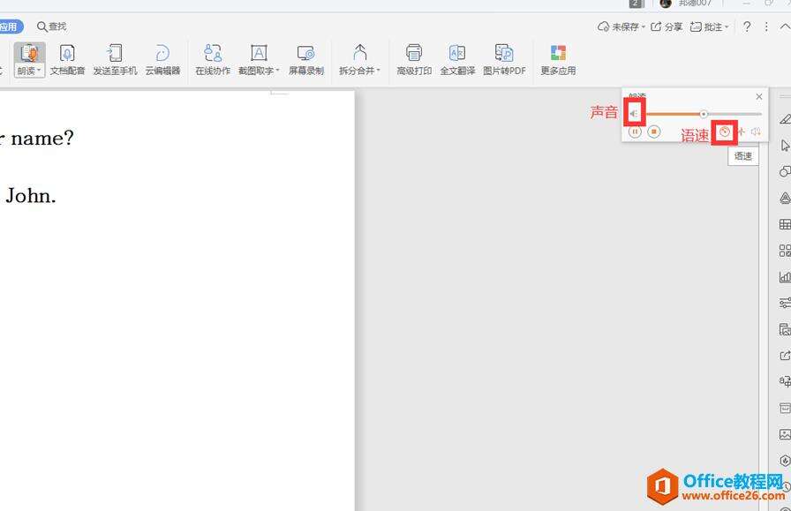Click 发送至手机 send to phone
Image resolution: width=791 pixels, height=511 pixels.
coord(115,60)
